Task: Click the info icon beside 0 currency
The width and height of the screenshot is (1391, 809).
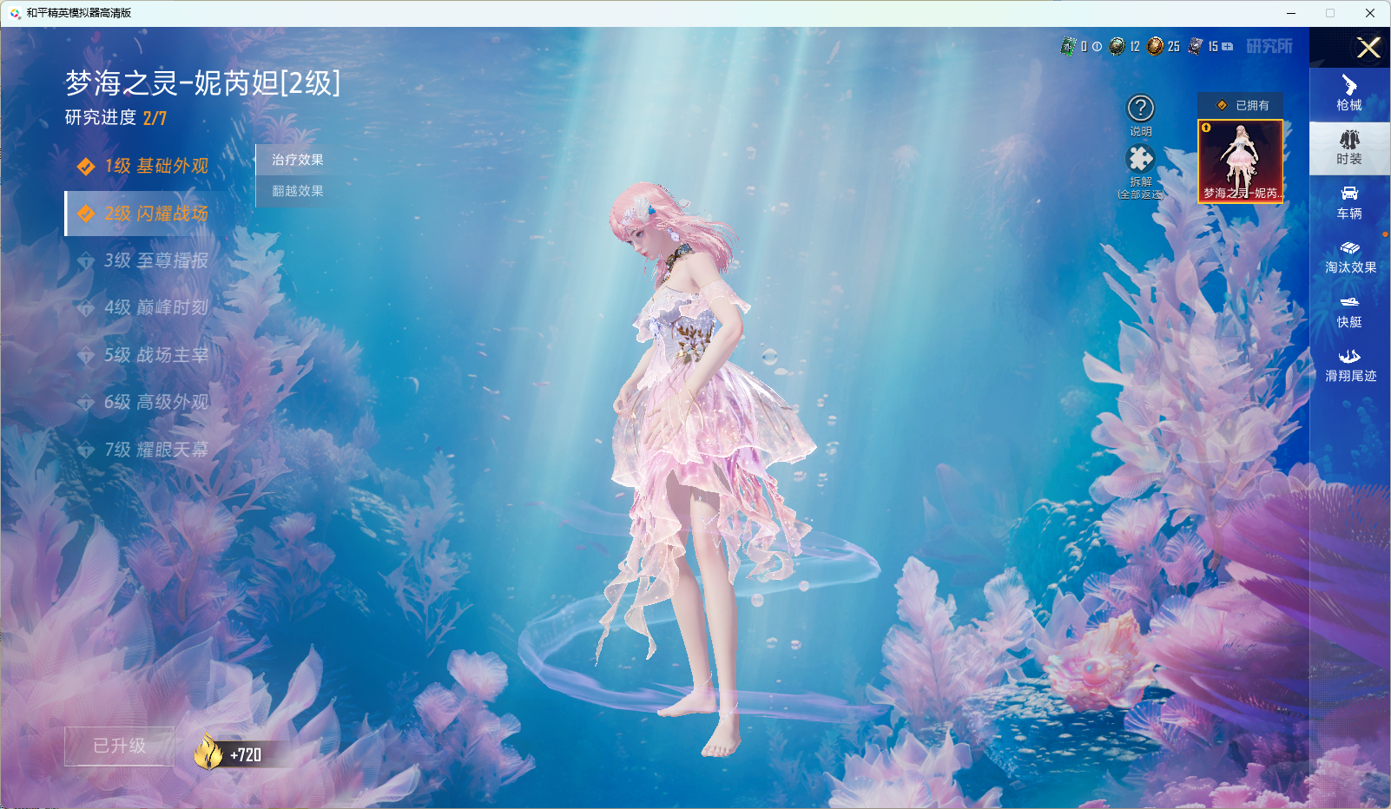Action: click(x=1097, y=47)
